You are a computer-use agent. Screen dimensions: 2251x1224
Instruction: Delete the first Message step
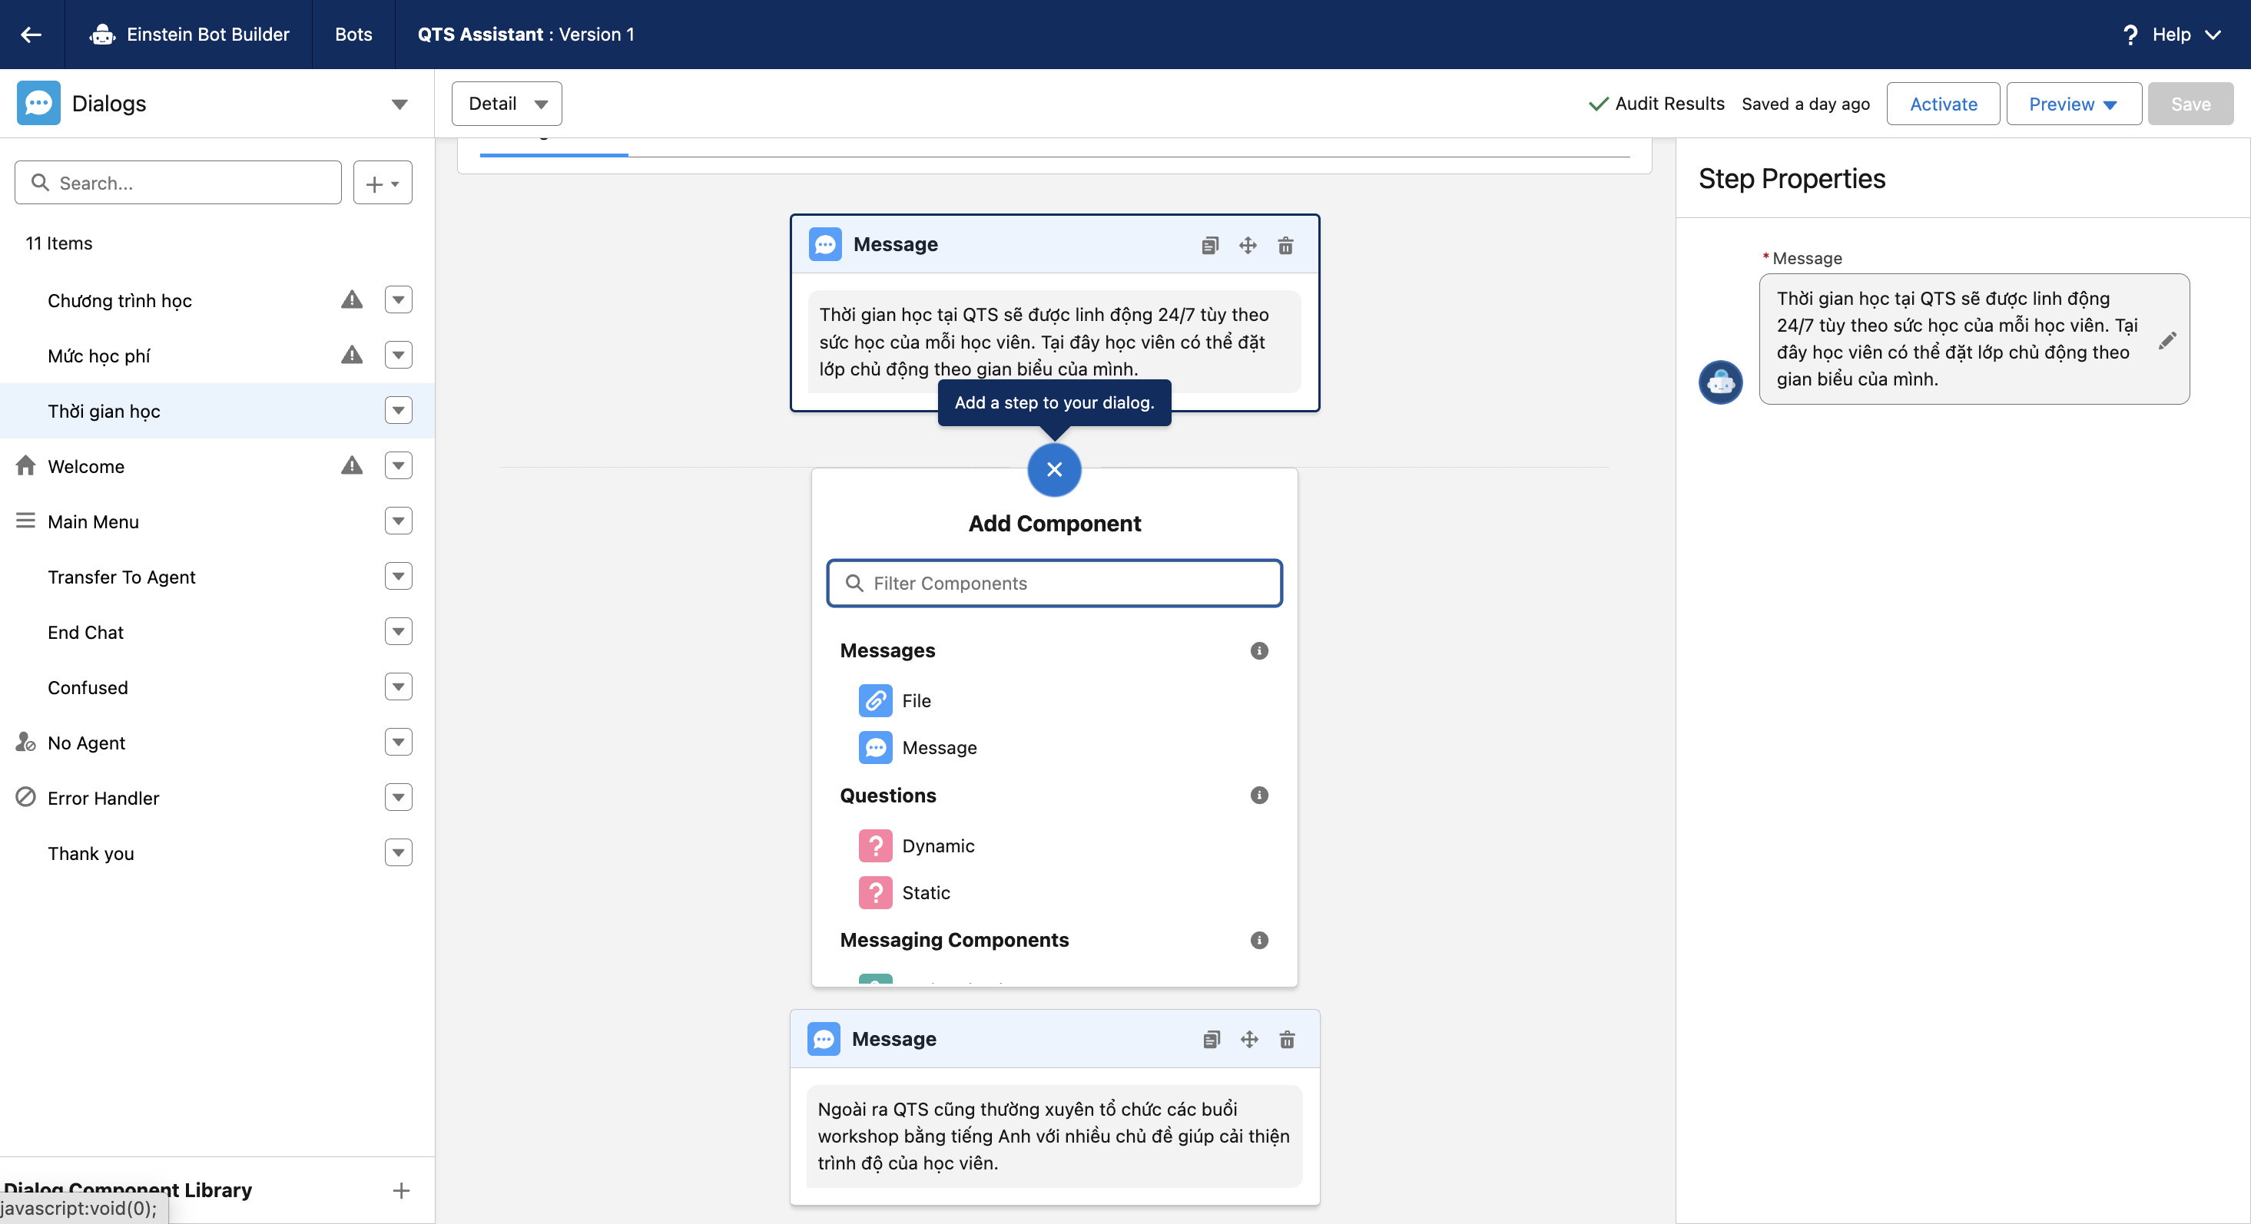coord(1285,246)
